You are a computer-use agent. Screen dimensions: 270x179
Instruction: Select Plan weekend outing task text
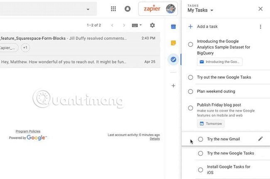point(216,92)
